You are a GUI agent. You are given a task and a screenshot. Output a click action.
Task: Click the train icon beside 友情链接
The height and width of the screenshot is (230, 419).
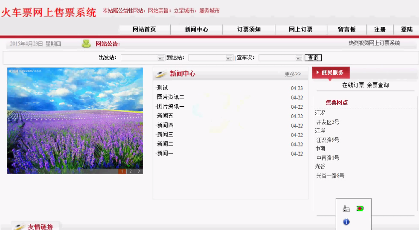point(19,227)
